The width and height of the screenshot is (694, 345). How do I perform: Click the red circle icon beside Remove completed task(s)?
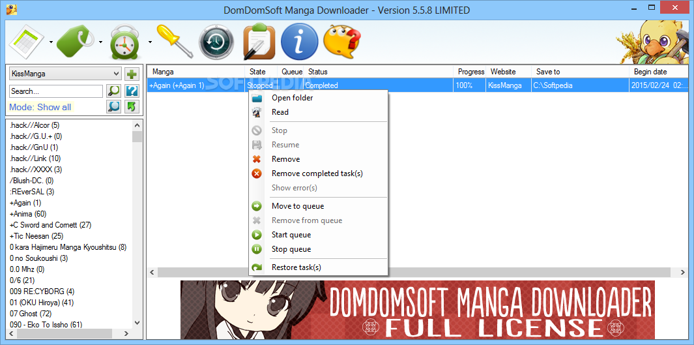point(257,173)
